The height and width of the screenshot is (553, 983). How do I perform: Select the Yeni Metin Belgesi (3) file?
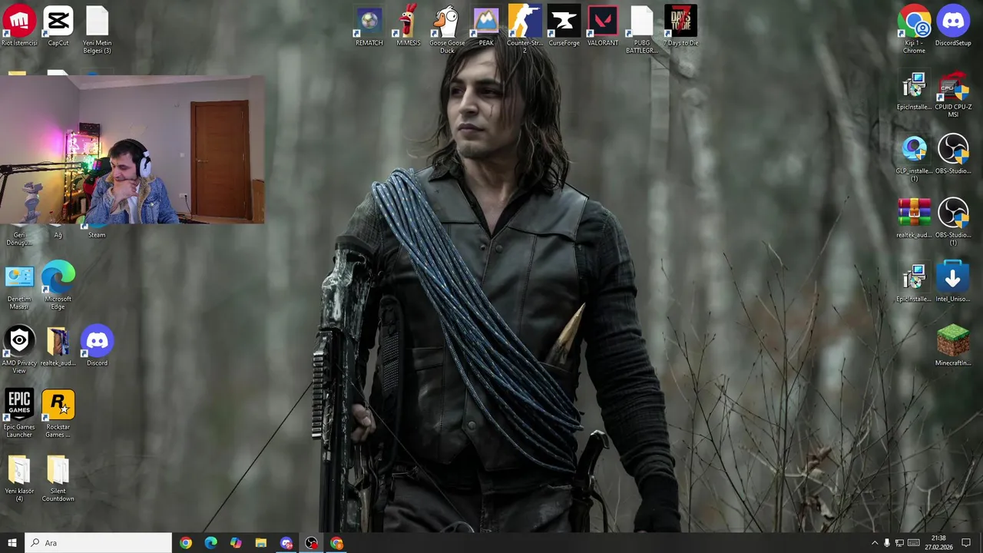tap(97, 30)
